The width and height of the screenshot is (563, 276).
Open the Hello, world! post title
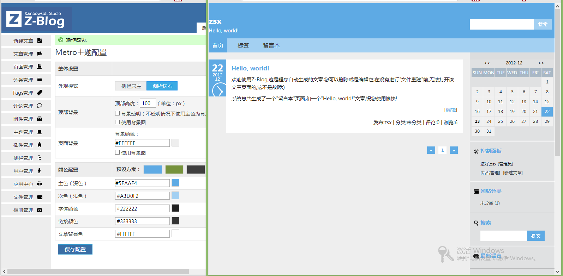(250, 68)
